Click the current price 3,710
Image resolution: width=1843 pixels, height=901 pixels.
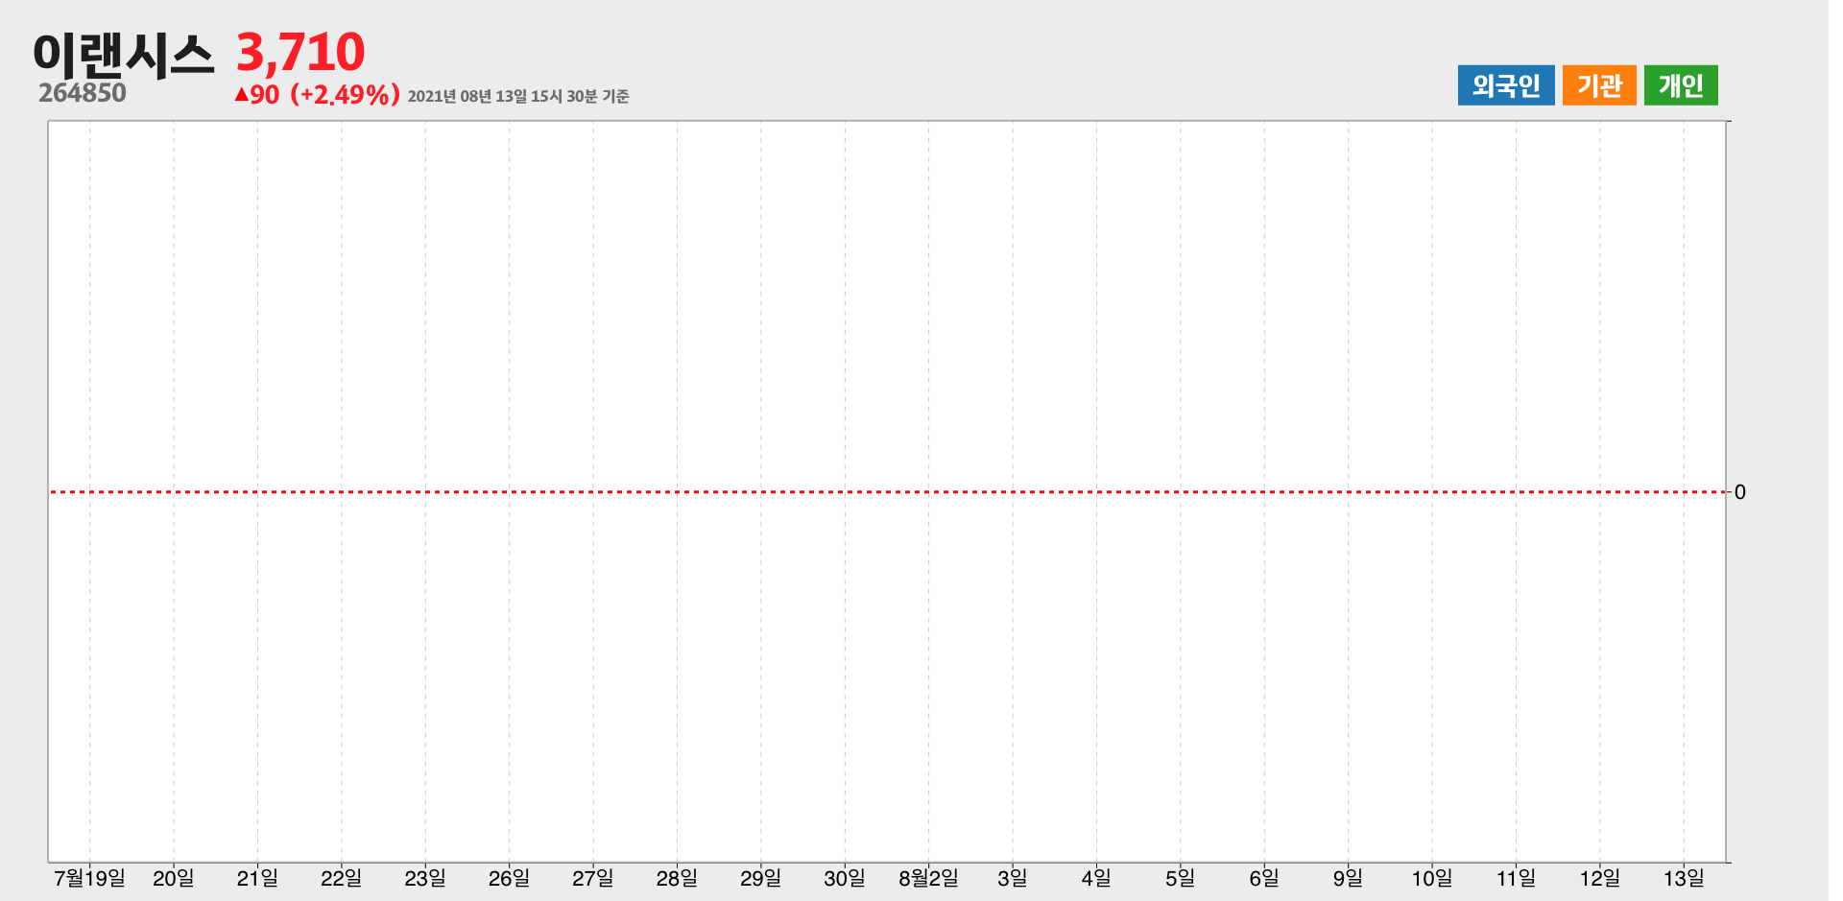click(300, 52)
